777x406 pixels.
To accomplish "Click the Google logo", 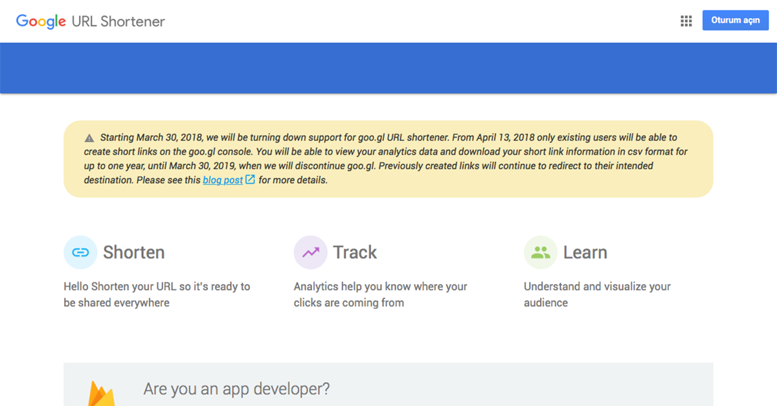I will [41, 21].
